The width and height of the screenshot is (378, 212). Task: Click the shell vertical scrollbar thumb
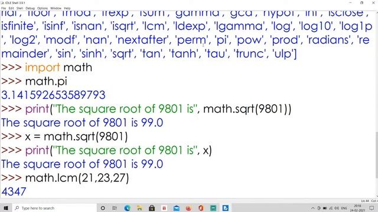(376, 155)
